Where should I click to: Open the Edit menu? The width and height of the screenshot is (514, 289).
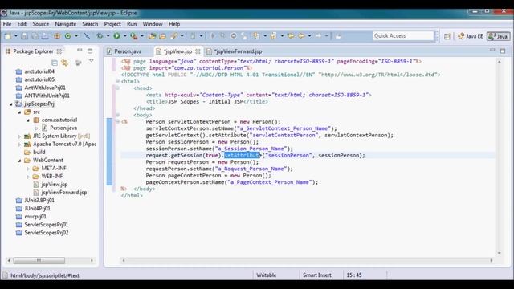22,24
